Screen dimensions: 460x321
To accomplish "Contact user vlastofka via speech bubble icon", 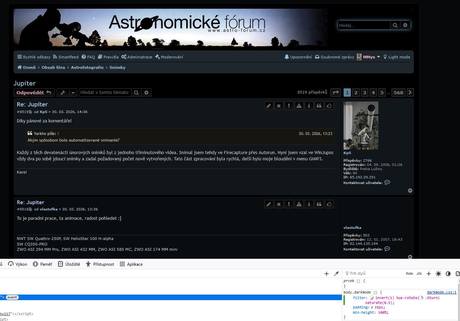I will [387, 249].
